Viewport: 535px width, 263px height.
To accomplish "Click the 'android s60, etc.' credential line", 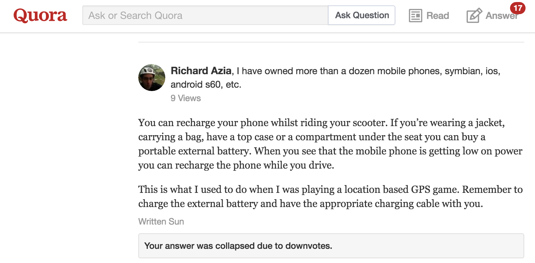I will (x=206, y=84).
